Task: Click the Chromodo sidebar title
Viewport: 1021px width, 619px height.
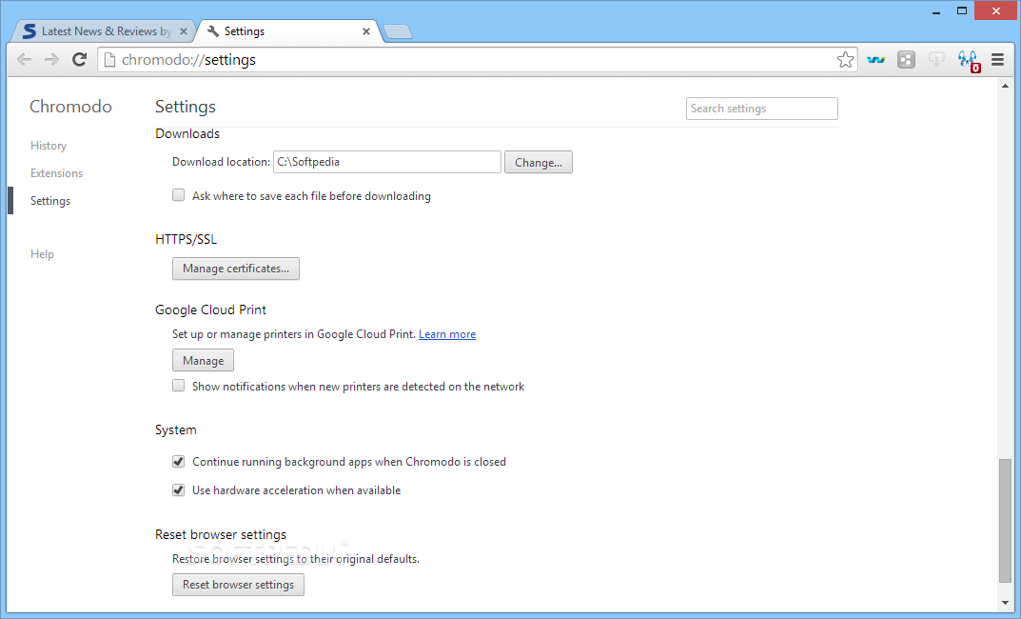Action: pos(70,107)
